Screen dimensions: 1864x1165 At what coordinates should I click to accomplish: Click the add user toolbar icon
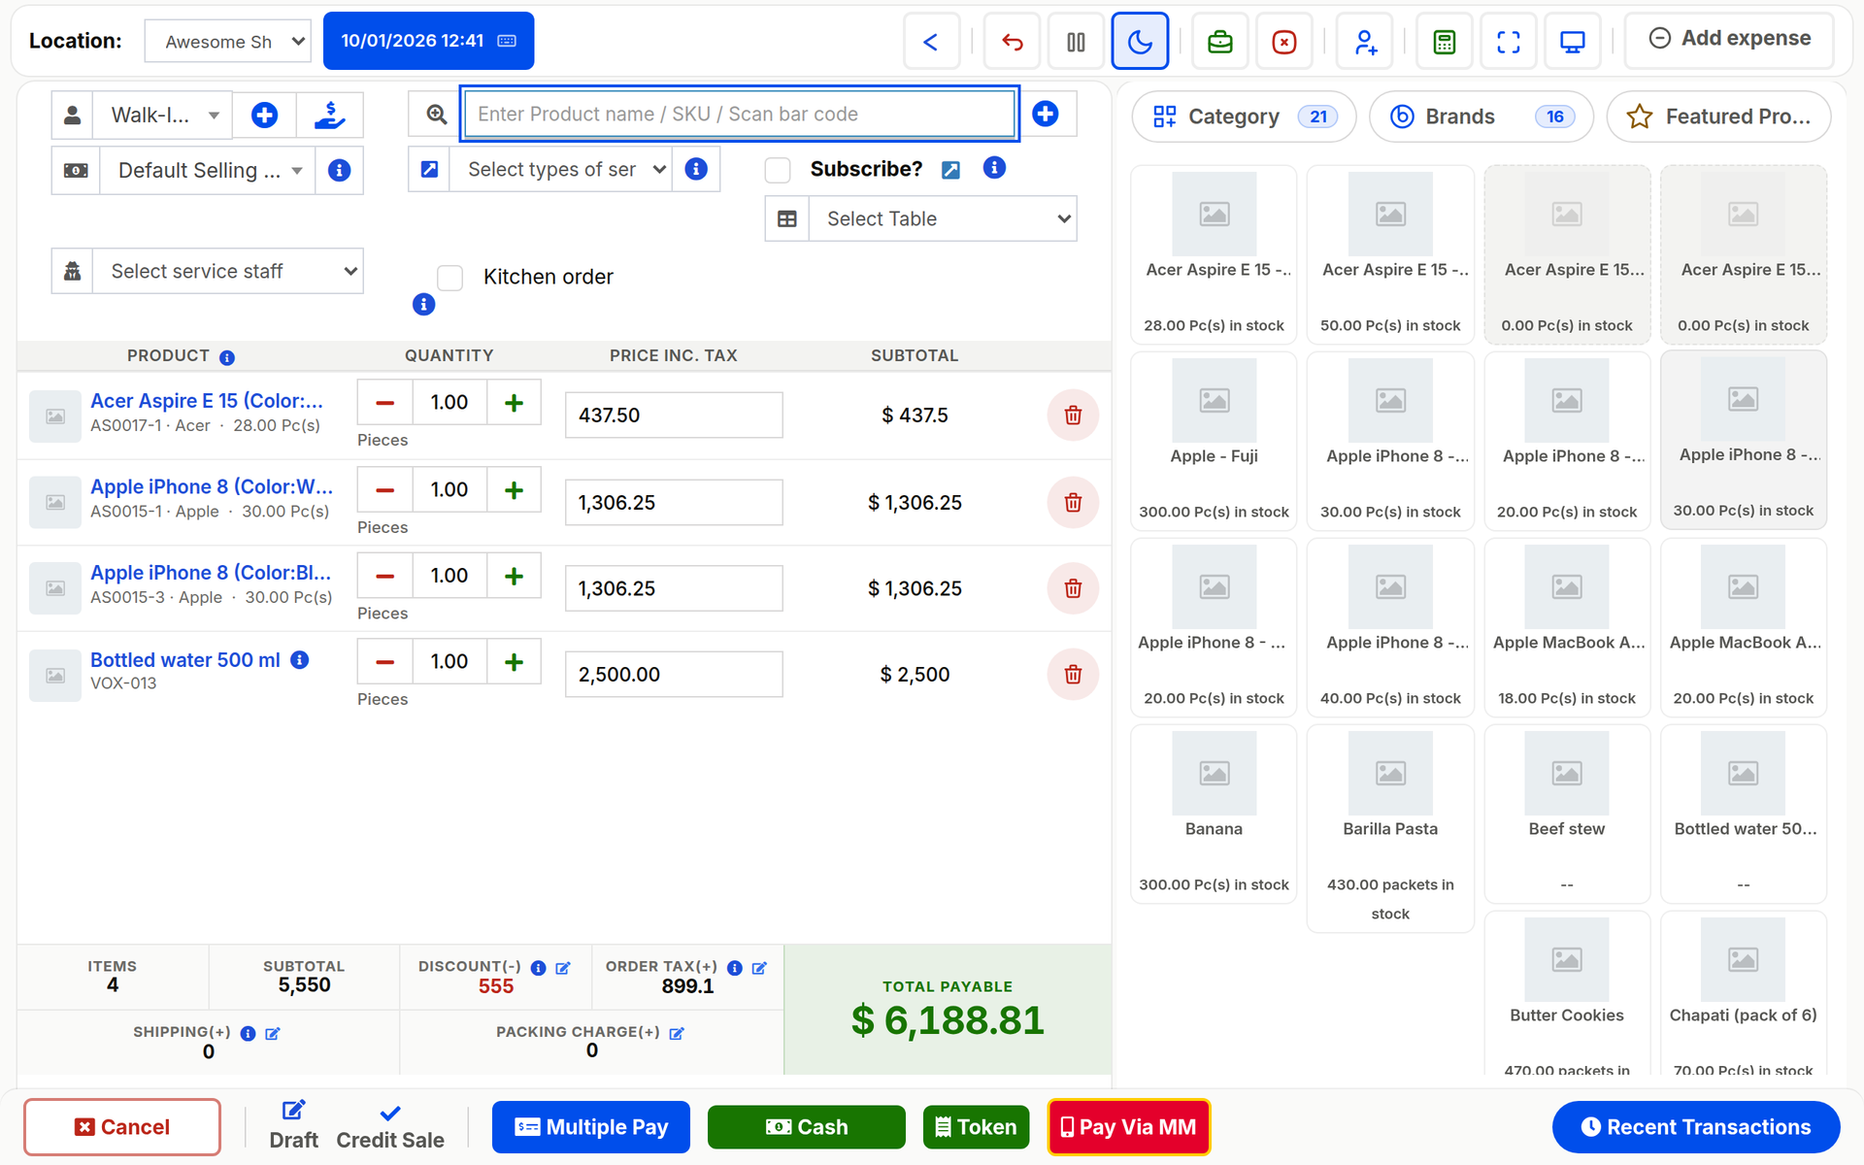(1365, 42)
